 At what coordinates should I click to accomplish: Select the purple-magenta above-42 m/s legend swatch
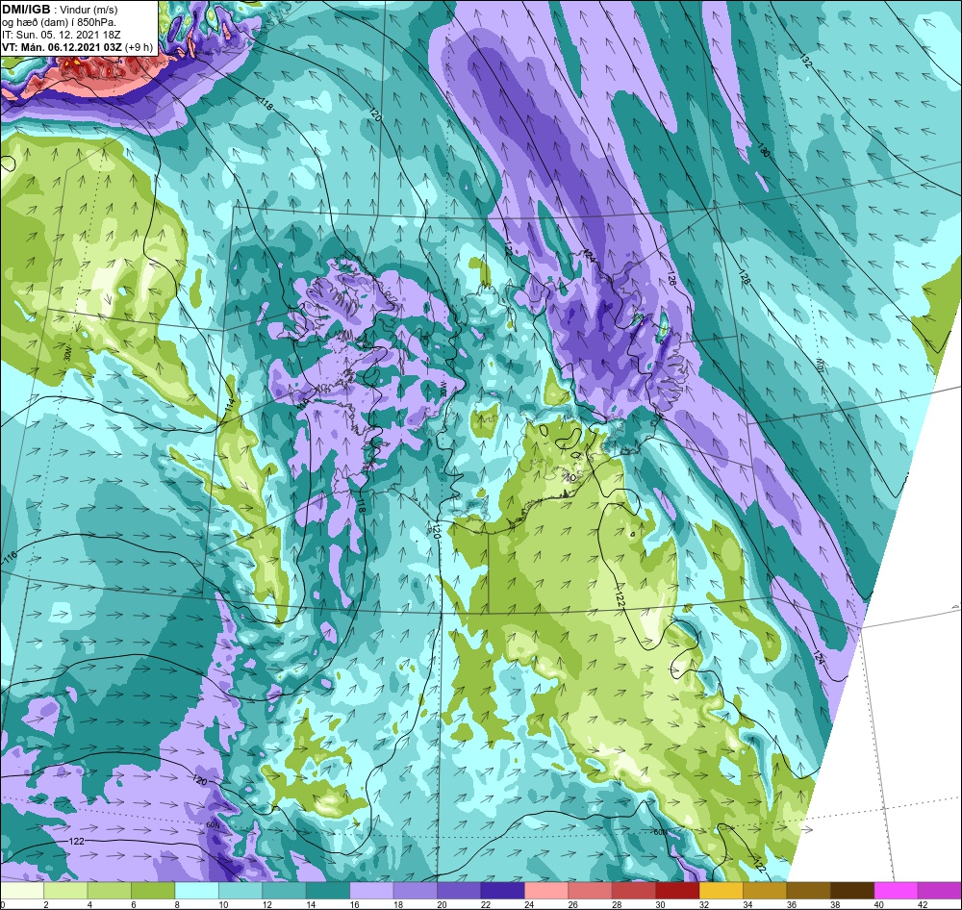940,890
